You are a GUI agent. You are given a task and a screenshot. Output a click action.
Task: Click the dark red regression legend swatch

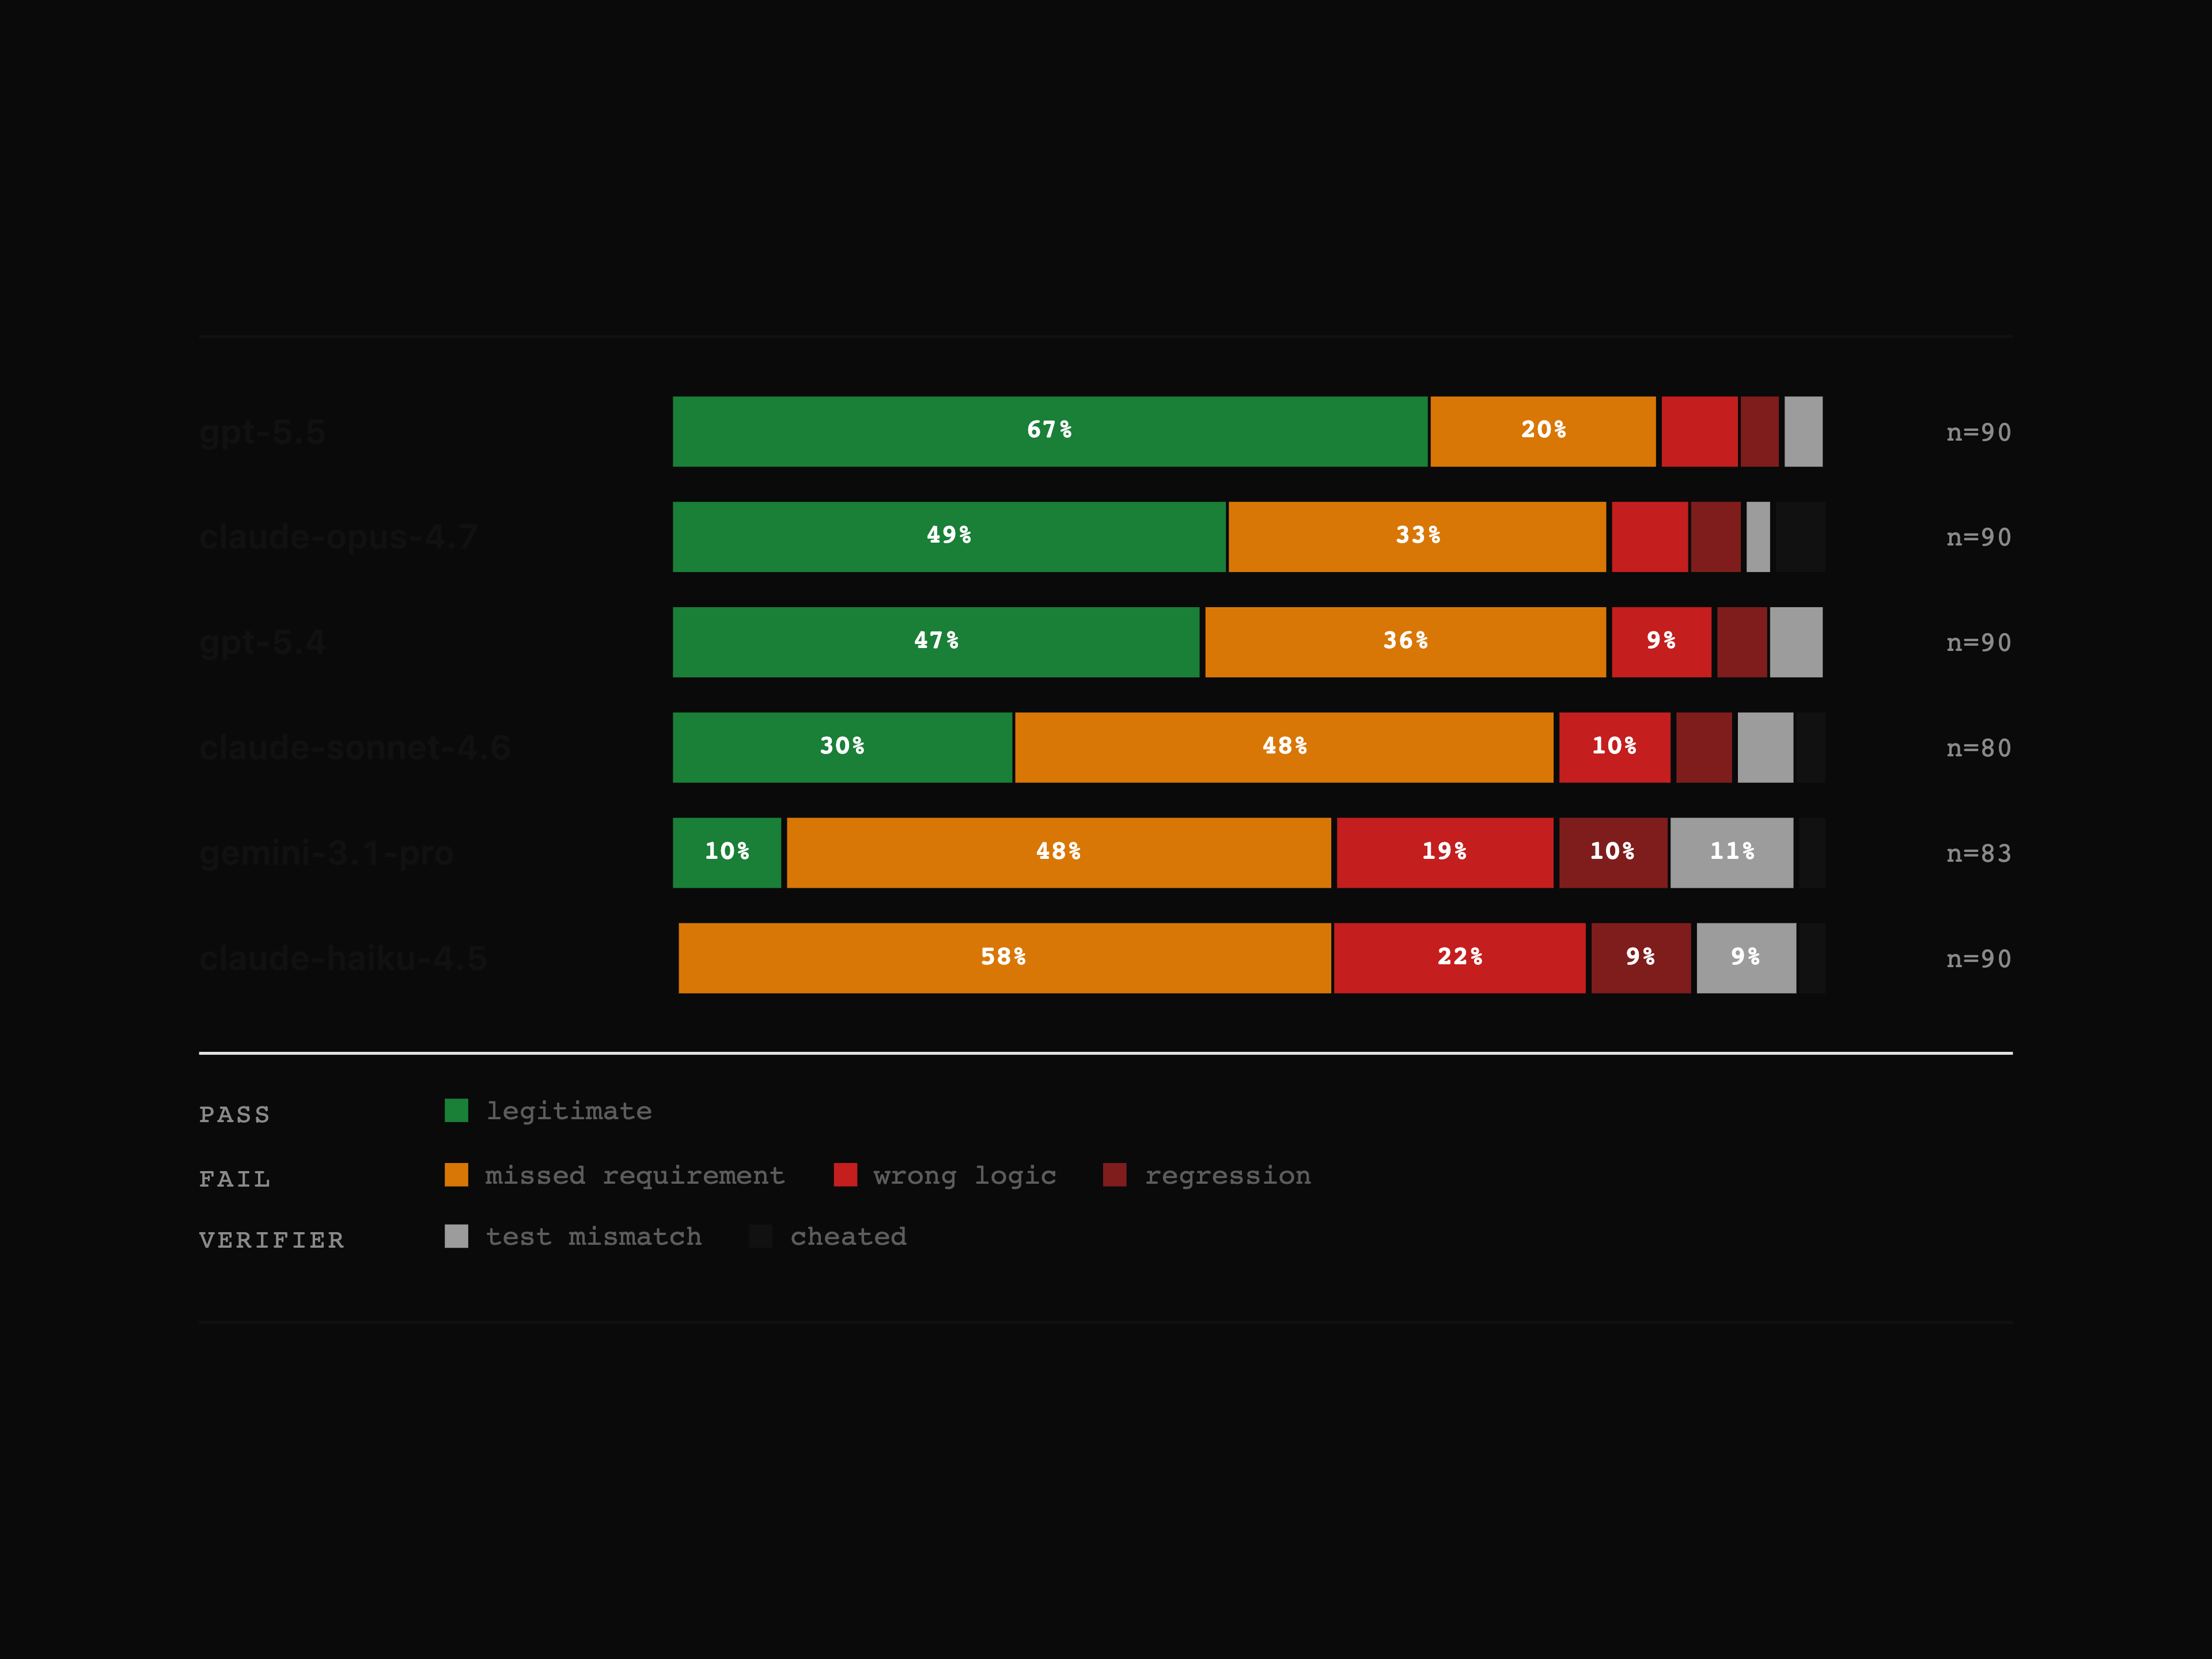(x=1114, y=1175)
